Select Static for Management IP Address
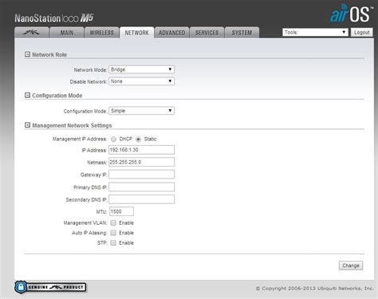This screenshot has width=378, height=299. [x=138, y=139]
